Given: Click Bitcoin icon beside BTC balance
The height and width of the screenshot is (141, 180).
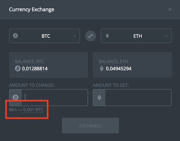Looking at the screenshot, I should pos(18,69).
